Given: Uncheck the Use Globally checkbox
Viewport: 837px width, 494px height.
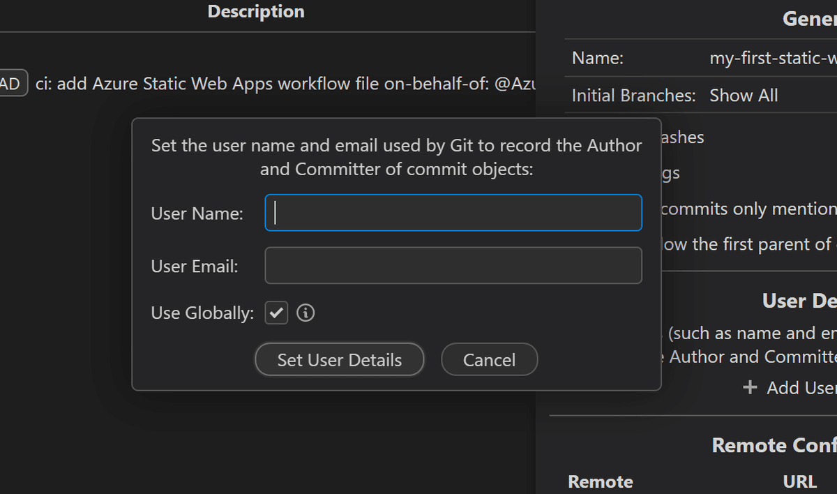Looking at the screenshot, I should click(x=276, y=313).
